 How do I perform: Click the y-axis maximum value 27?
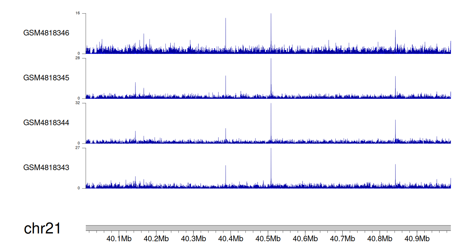[x=78, y=148]
